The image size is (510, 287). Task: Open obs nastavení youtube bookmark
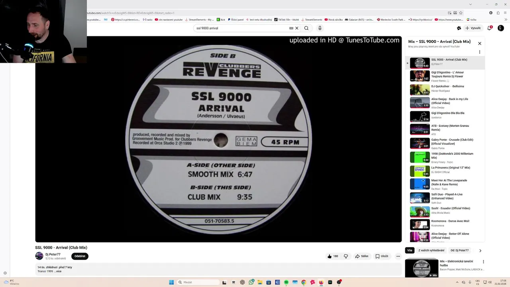pyautogui.click(x=169, y=20)
